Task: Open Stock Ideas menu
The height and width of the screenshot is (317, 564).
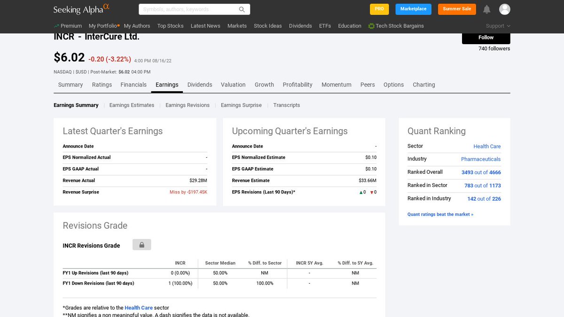Action: [268, 26]
